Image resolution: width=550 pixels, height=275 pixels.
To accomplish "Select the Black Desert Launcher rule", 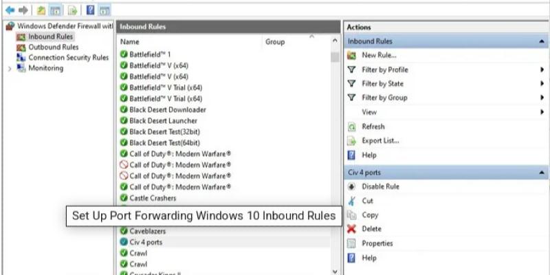I will coord(163,121).
